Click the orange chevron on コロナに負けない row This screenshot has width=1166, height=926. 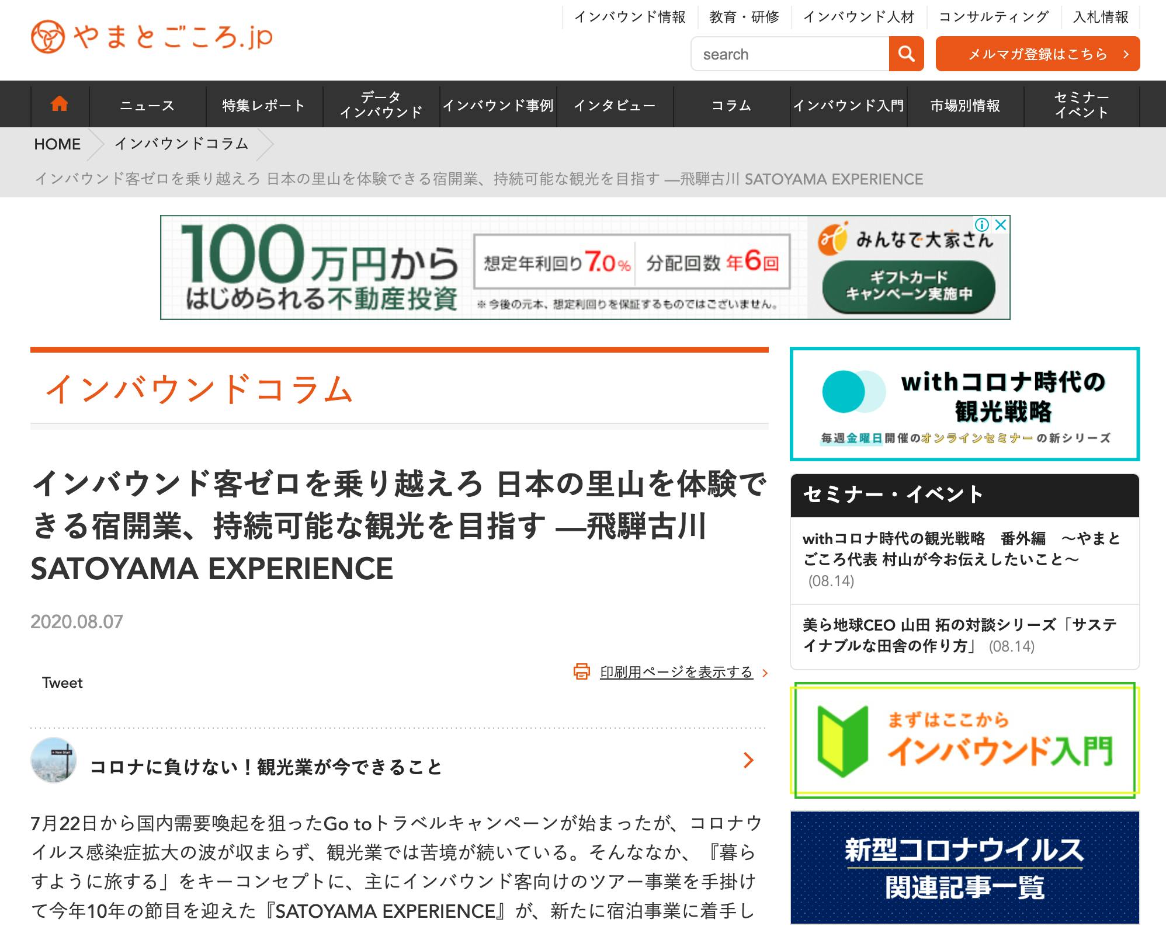[748, 760]
